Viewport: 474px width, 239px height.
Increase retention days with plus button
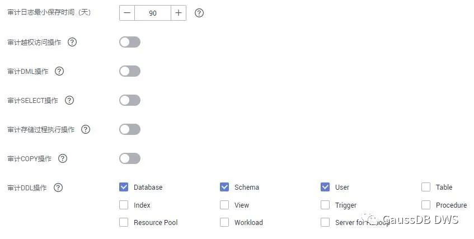pos(179,13)
